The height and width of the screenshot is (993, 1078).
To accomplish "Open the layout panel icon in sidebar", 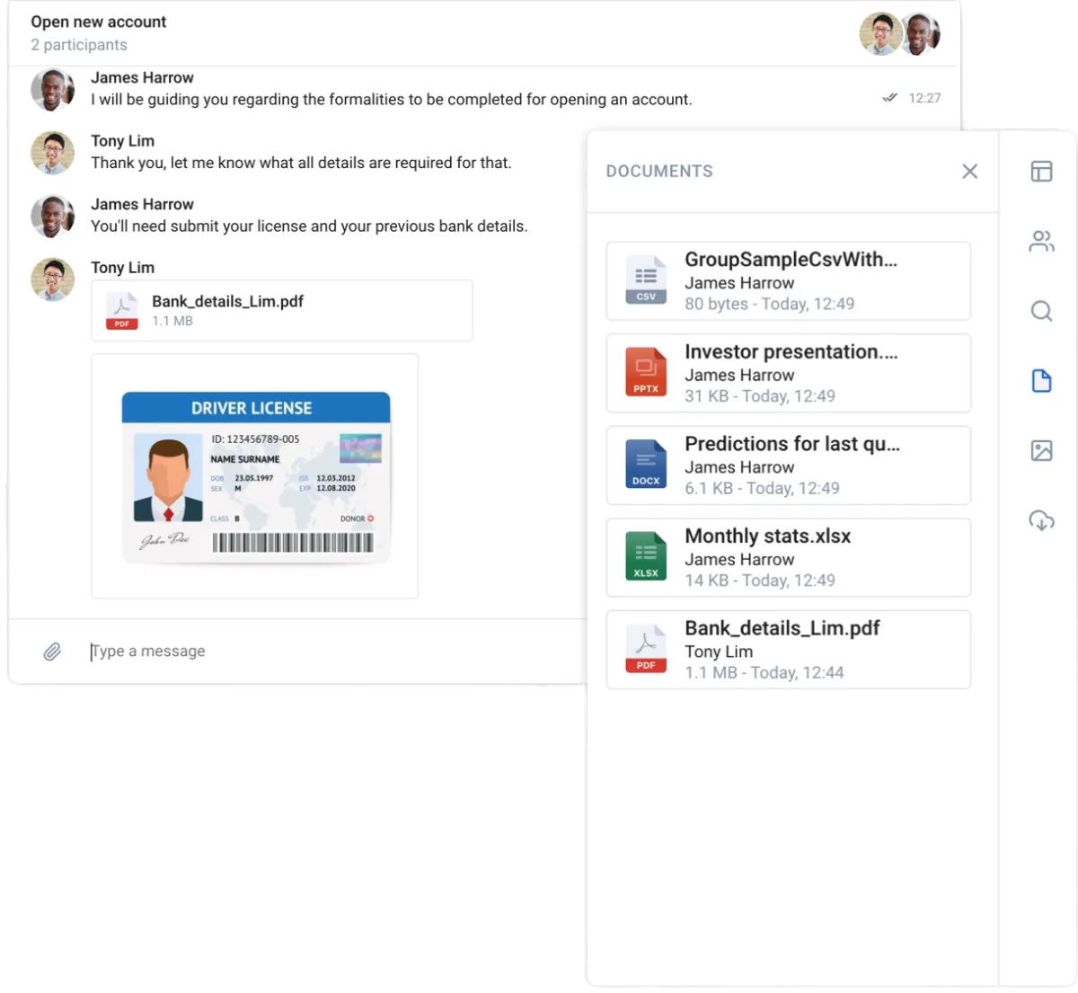I will pyautogui.click(x=1041, y=171).
